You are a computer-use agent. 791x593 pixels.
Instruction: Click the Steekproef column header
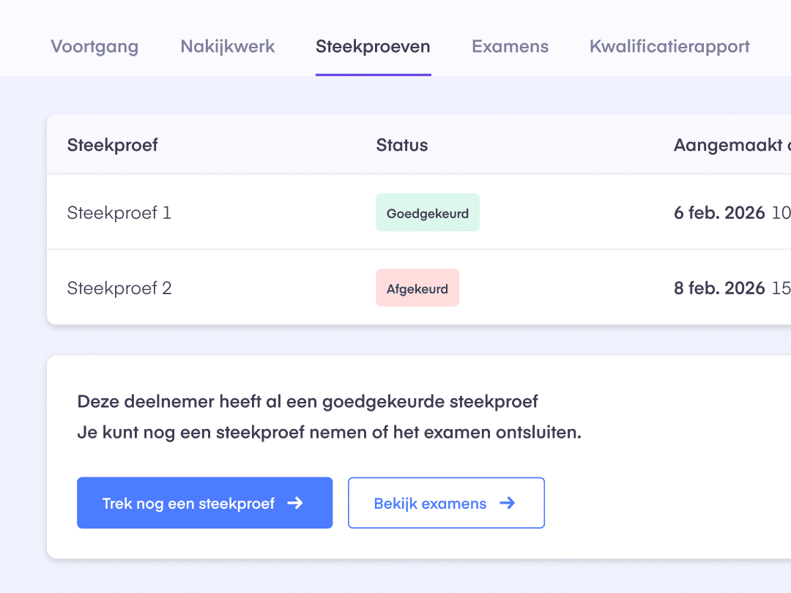112,145
